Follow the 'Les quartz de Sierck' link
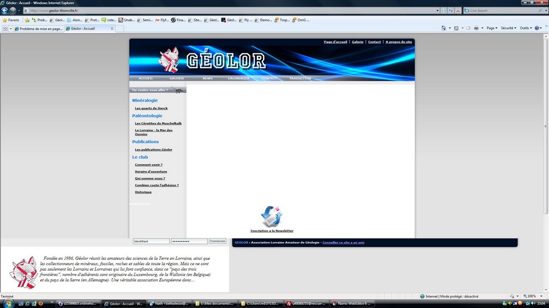549x308 pixels. coord(151,108)
